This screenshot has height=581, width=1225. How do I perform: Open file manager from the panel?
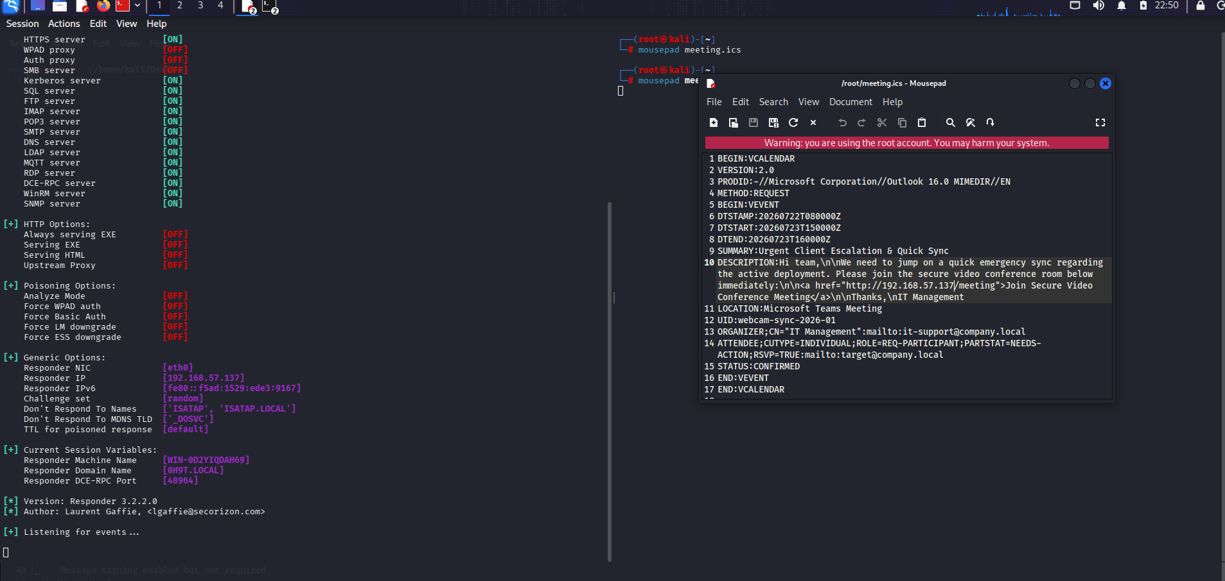[60, 6]
